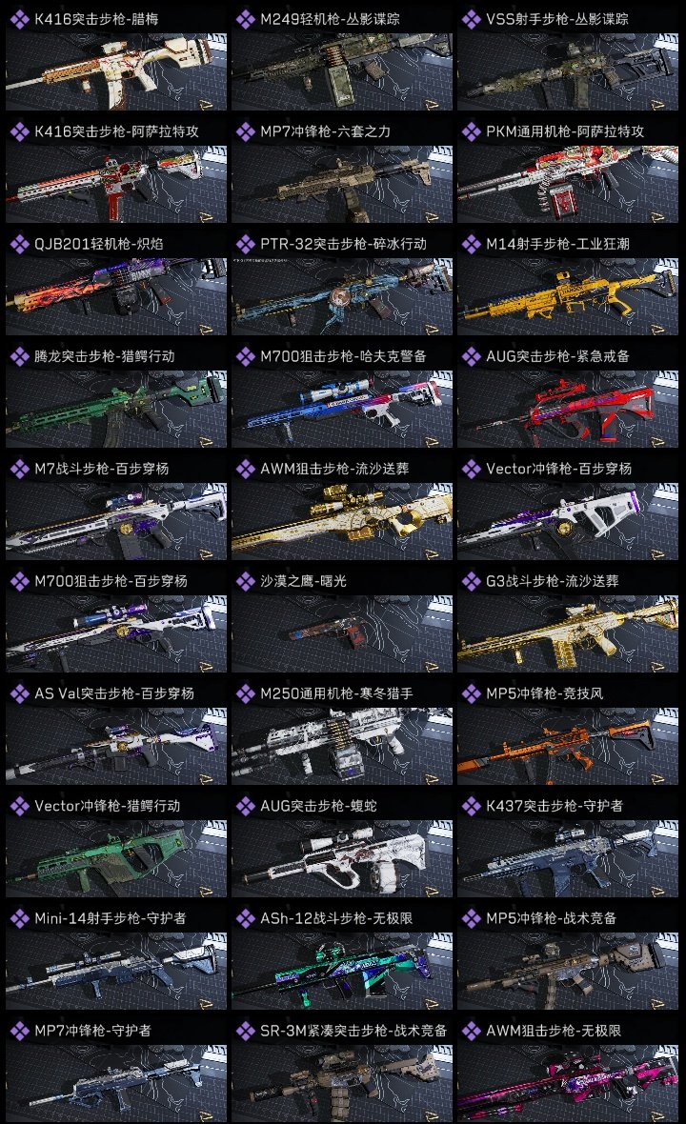Screen dimensions: 686x1124
Task: Click the SR-3M紧凑突击步枪-战术竞备 label
Action: (353, 1031)
